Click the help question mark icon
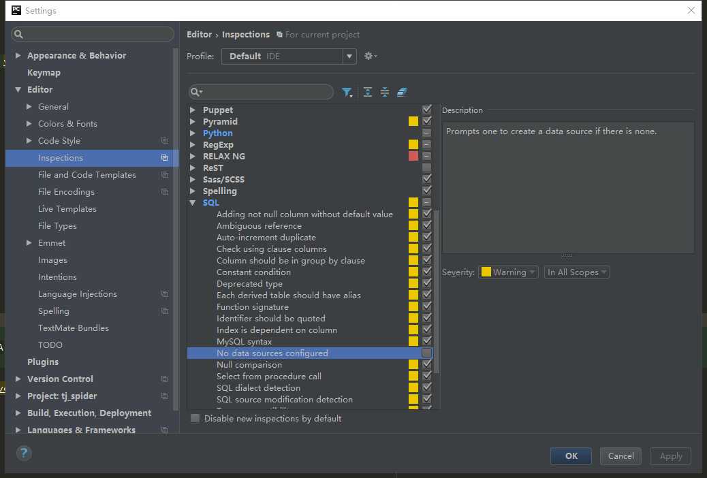The image size is (707, 478). pyautogui.click(x=24, y=453)
